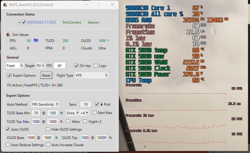Enable the Night÷2 checkbox
This screenshot has width=250, height=153.
(x=85, y=121)
